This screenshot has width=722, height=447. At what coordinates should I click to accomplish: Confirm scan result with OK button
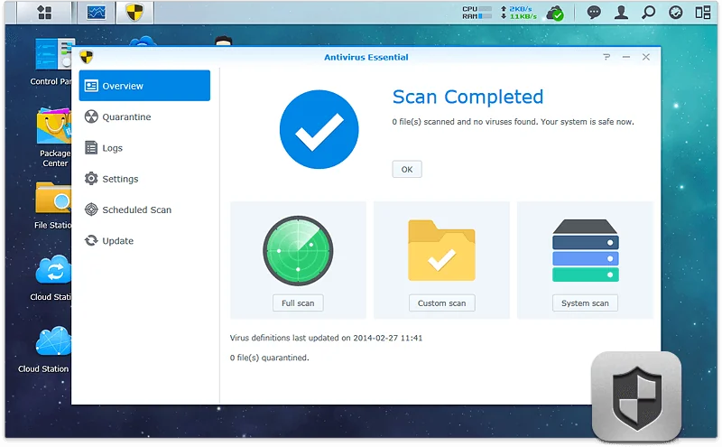(407, 169)
